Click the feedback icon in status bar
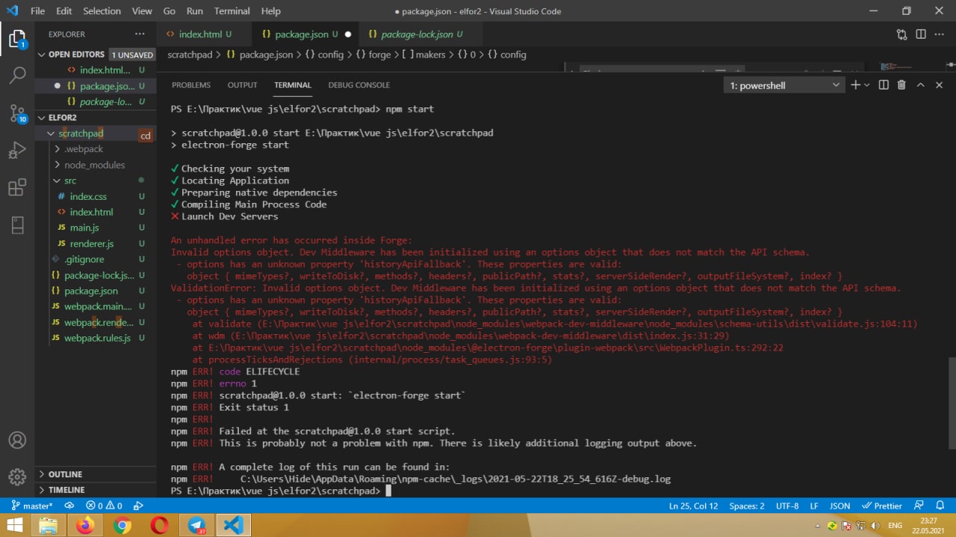Screen dimensions: 956x537 919,506
